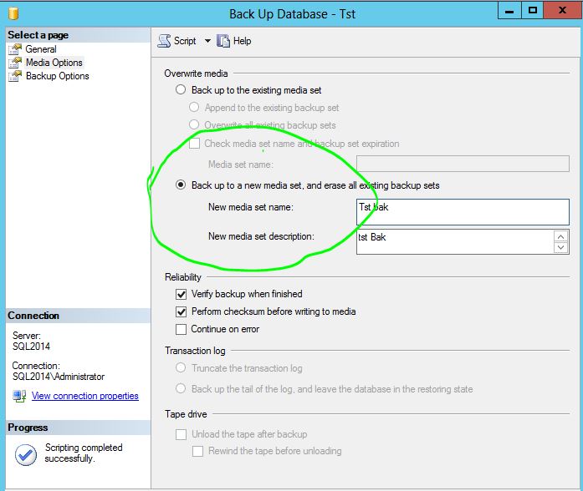583x491 pixels.
Task: Click the Backup Options page icon
Action: click(15, 76)
